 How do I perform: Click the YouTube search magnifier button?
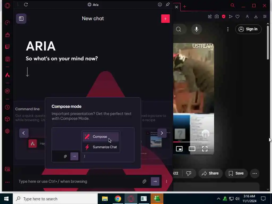[179, 29]
